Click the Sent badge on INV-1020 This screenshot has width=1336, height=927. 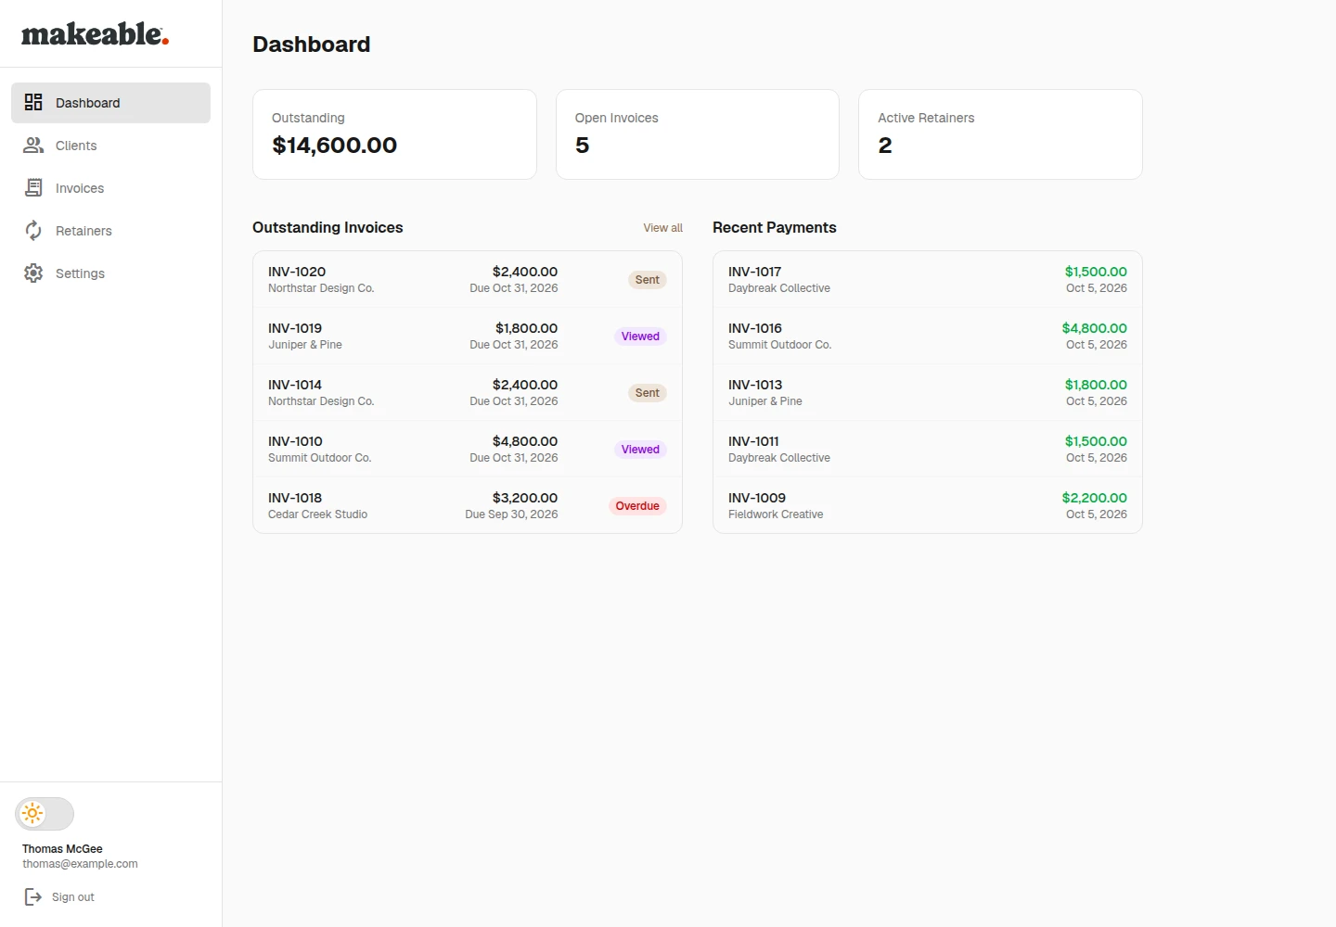click(648, 280)
